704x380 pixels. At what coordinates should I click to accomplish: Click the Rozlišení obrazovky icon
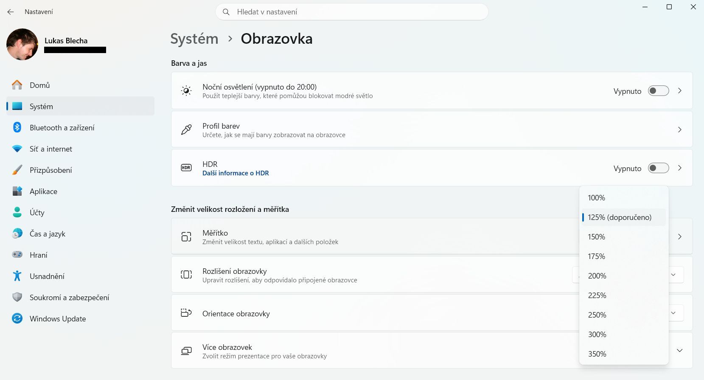[x=186, y=274]
